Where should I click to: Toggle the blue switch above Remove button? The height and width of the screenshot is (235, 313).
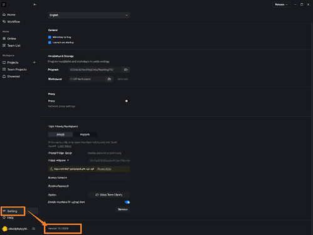point(127,202)
